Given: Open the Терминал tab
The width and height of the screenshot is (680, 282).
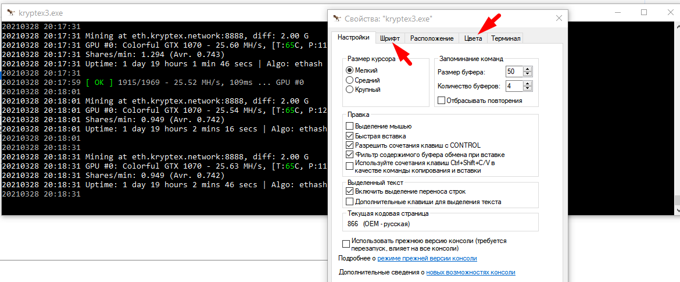Looking at the screenshot, I should pyautogui.click(x=505, y=38).
